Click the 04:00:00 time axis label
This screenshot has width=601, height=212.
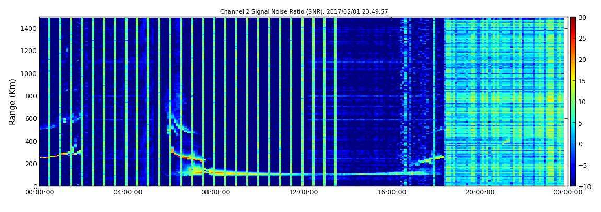126,193
